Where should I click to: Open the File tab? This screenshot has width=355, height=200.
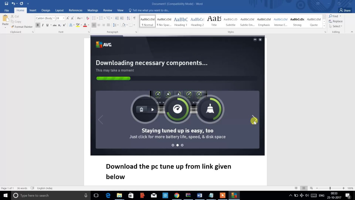click(x=7, y=10)
